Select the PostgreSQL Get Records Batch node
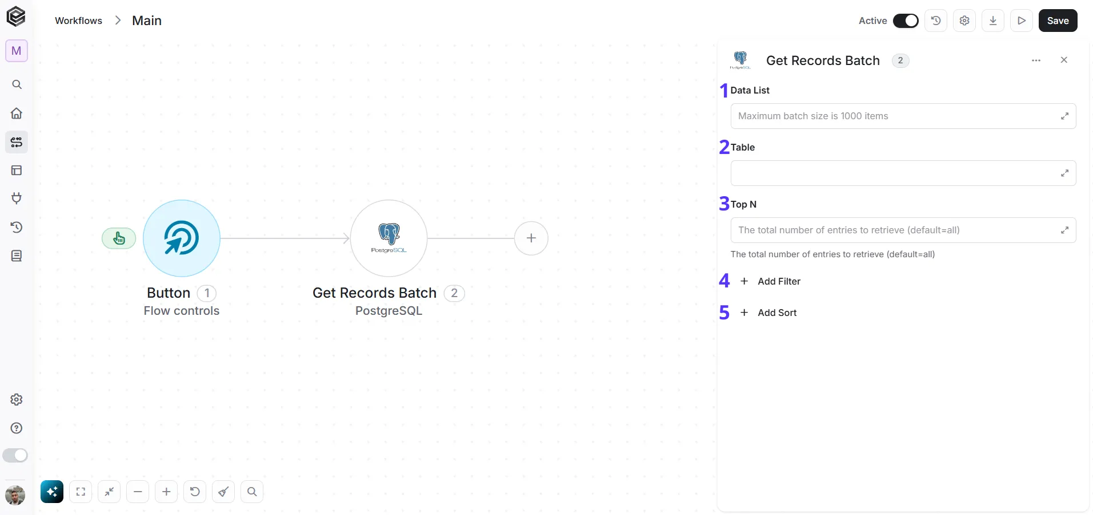This screenshot has height=515, width=1093. coord(389,238)
